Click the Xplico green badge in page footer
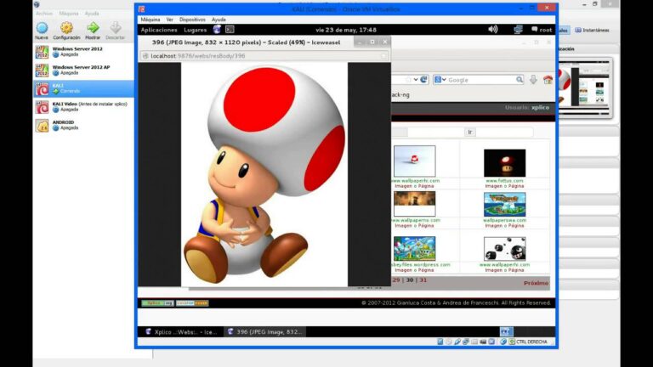The image size is (653, 367). click(x=157, y=303)
